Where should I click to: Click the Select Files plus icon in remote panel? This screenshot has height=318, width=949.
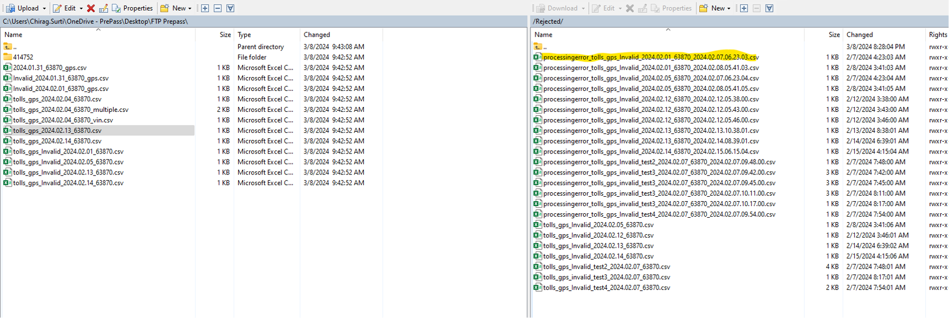pyautogui.click(x=744, y=8)
